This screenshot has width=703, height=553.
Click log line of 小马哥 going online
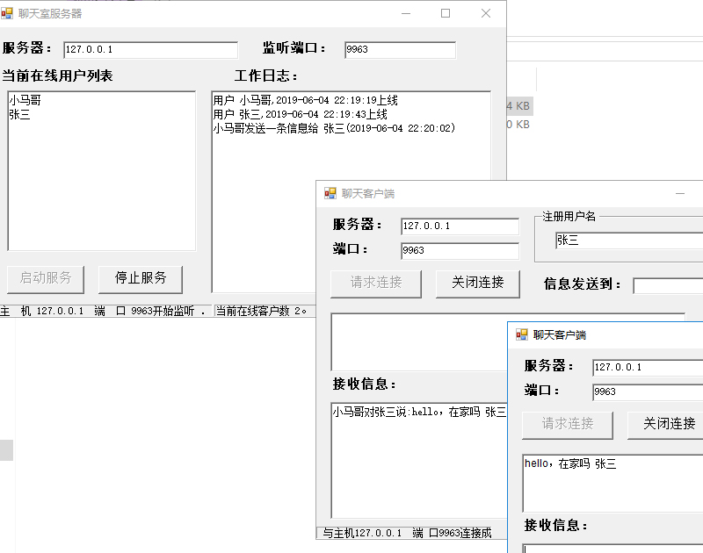pyautogui.click(x=305, y=100)
